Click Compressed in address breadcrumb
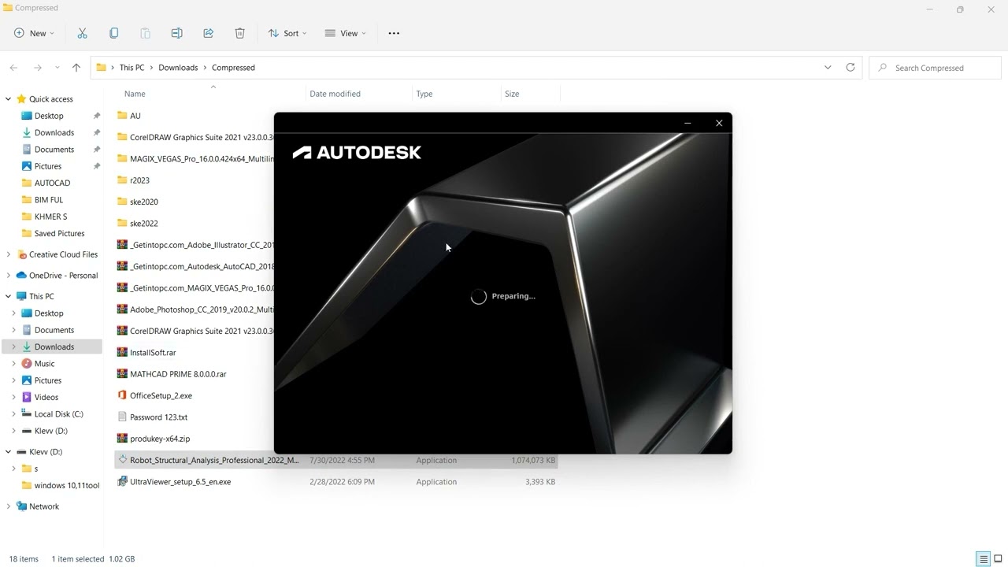This screenshot has width=1008, height=567. 233,68
